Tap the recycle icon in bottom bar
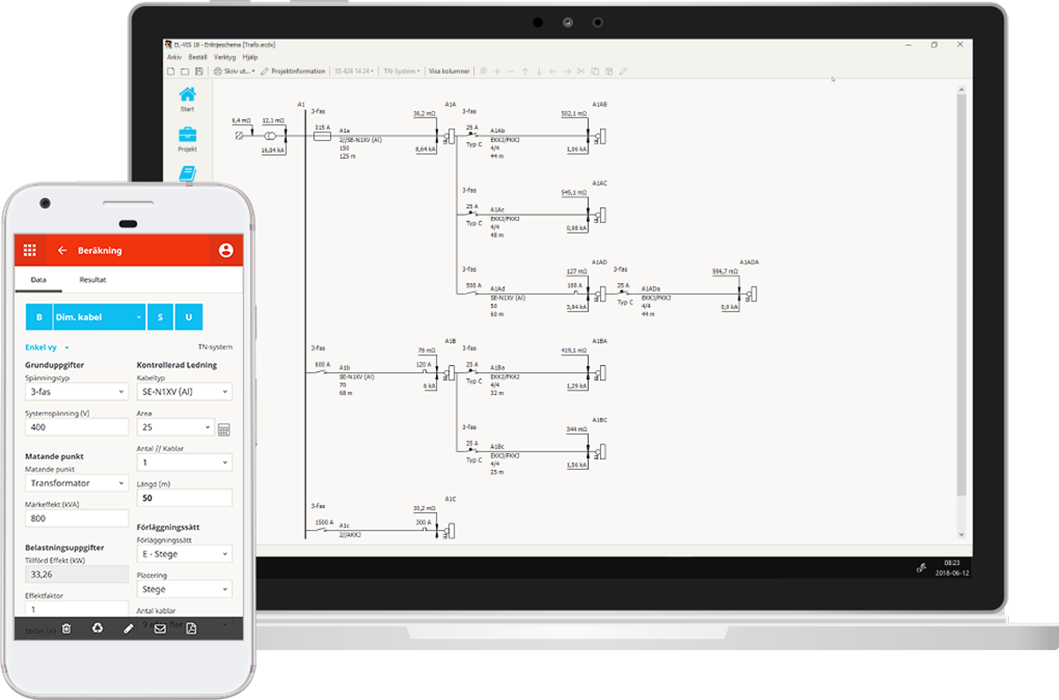The width and height of the screenshot is (1059, 700). 97,629
